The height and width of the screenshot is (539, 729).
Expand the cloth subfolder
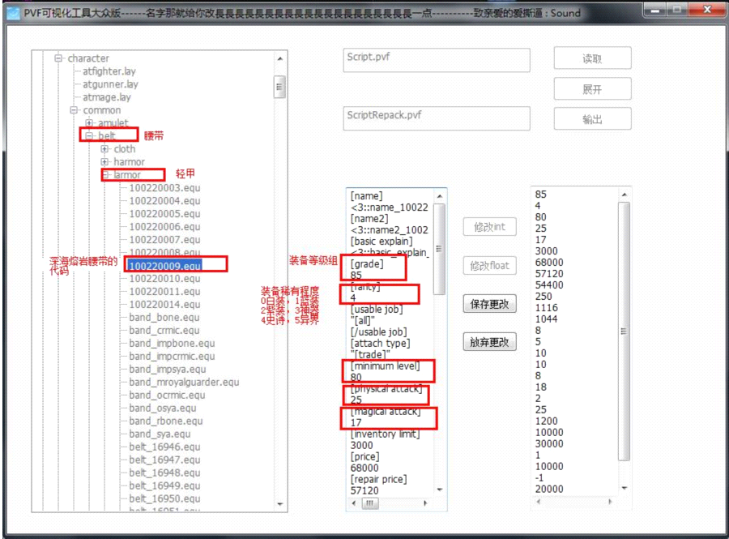pos(104,149)
